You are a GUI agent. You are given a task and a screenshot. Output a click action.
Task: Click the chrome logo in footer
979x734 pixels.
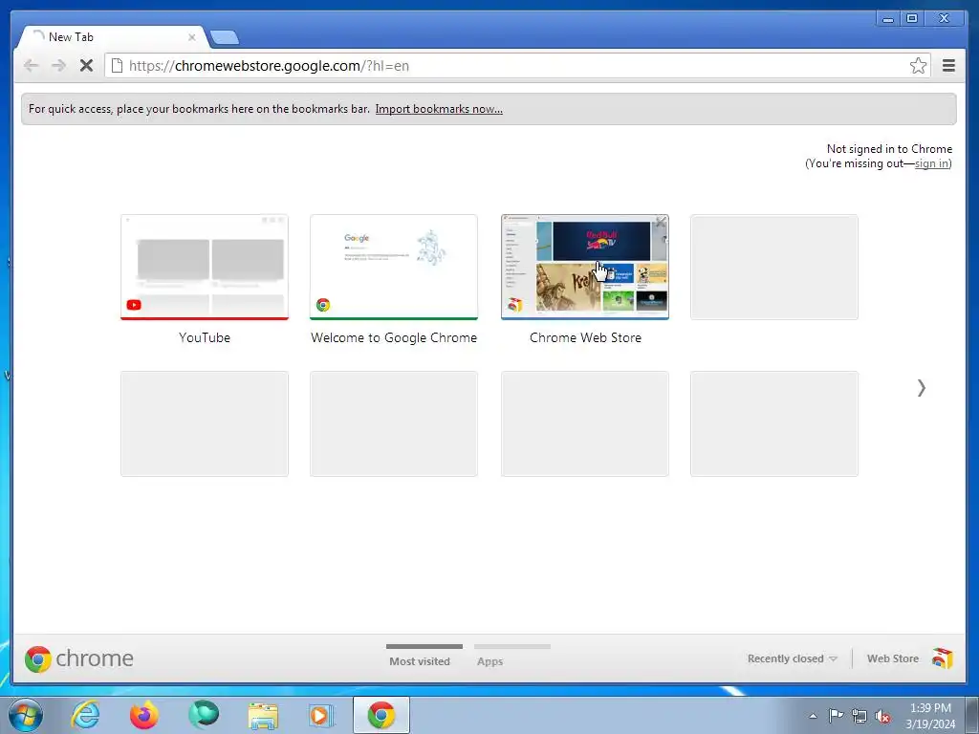[x=78, y=658]
